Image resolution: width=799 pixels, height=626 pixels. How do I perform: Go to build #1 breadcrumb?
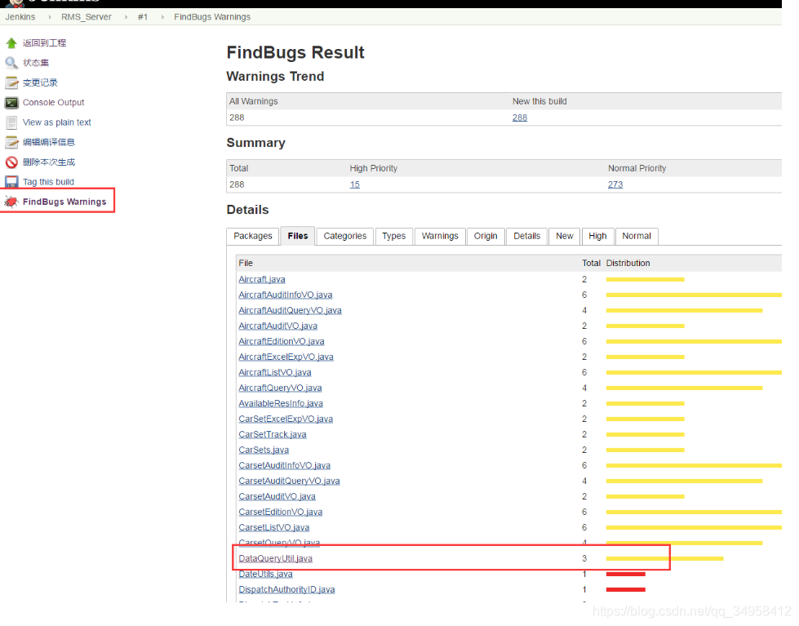coord(143,17)
